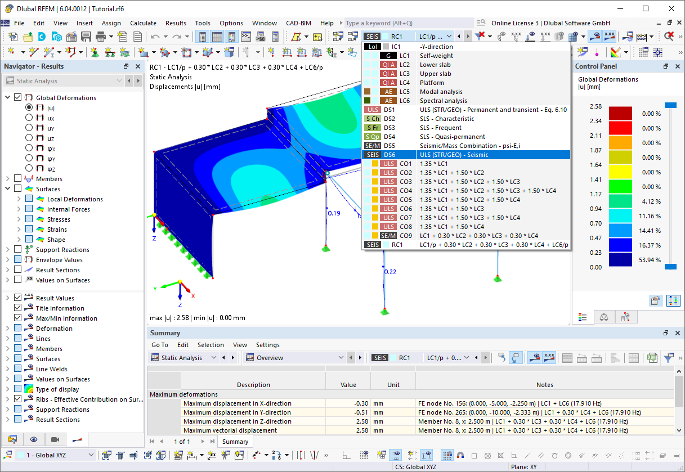Click the filter funnel icon in Summary toolbar

click(668, 358)
